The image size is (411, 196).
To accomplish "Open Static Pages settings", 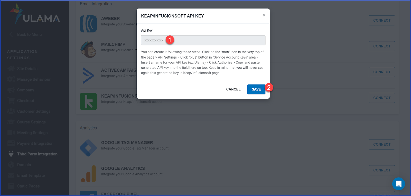I will tap(28, 186).
